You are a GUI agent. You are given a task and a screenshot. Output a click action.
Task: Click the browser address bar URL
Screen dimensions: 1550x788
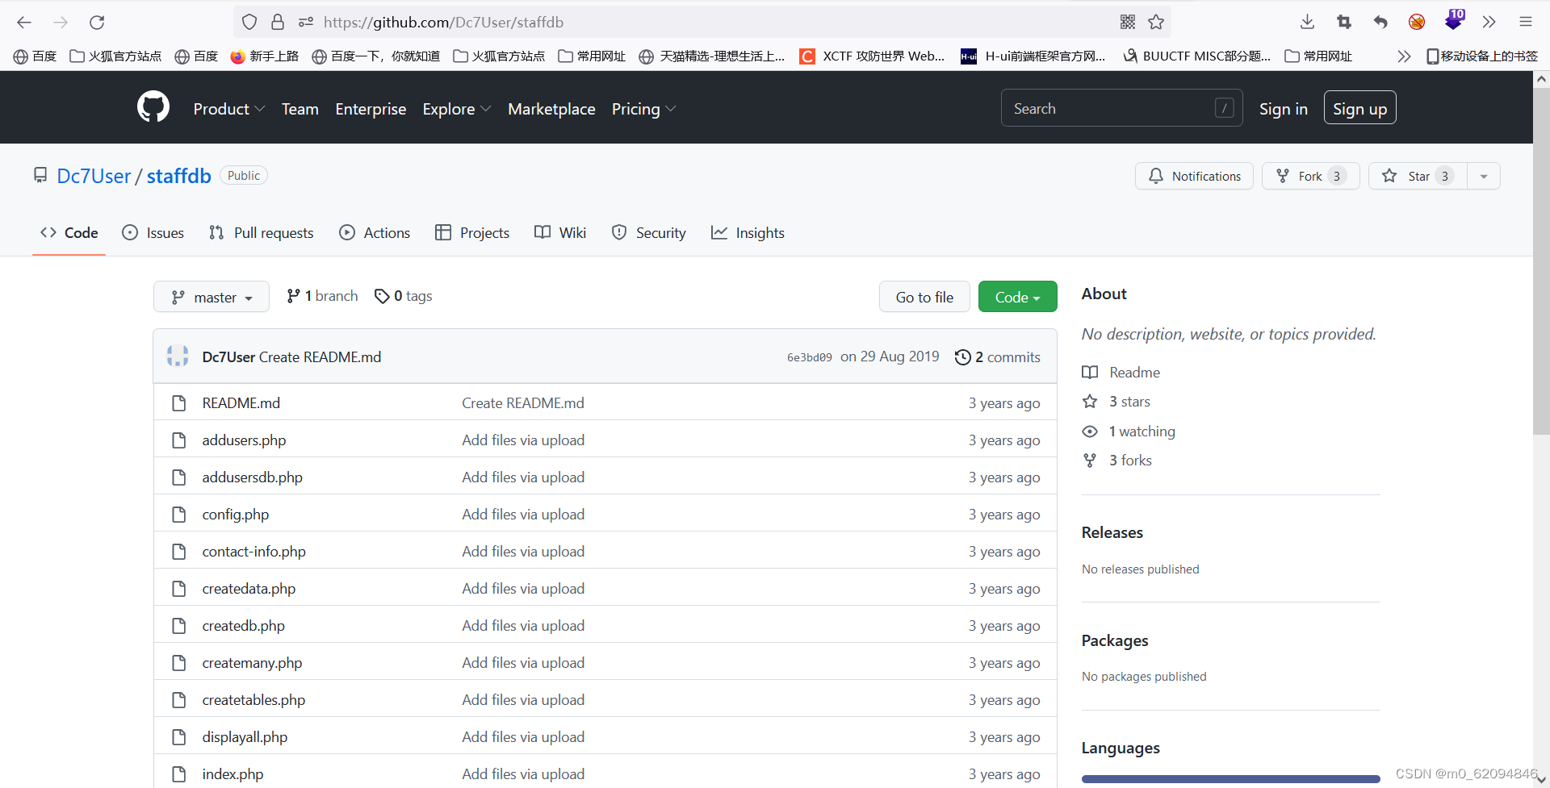443,22
